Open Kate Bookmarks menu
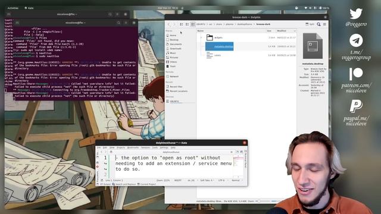 click(x=133, y=147)
